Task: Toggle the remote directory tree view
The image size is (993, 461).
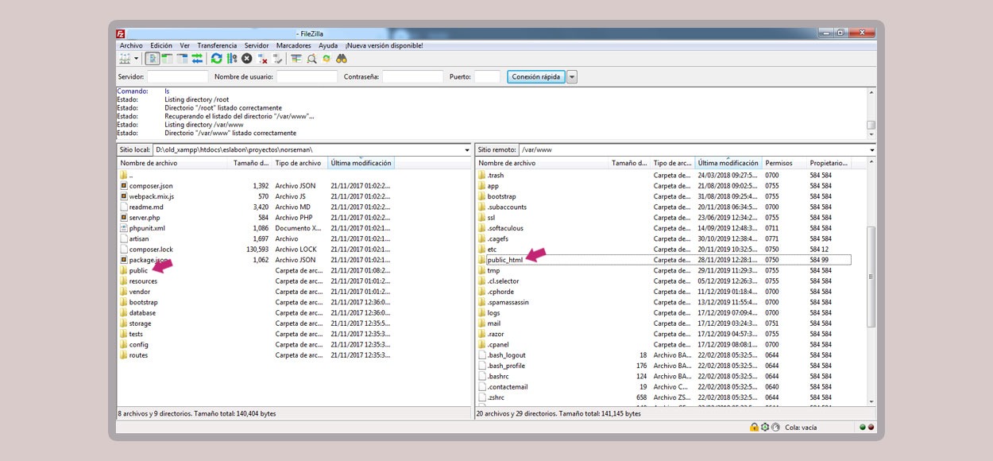Action: (183, 58)
